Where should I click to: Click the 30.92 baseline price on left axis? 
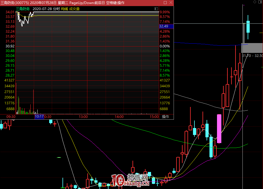10,46
